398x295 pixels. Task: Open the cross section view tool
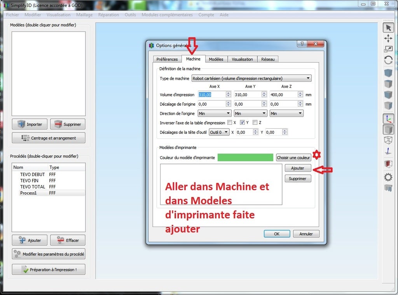[x=388, y=164]
